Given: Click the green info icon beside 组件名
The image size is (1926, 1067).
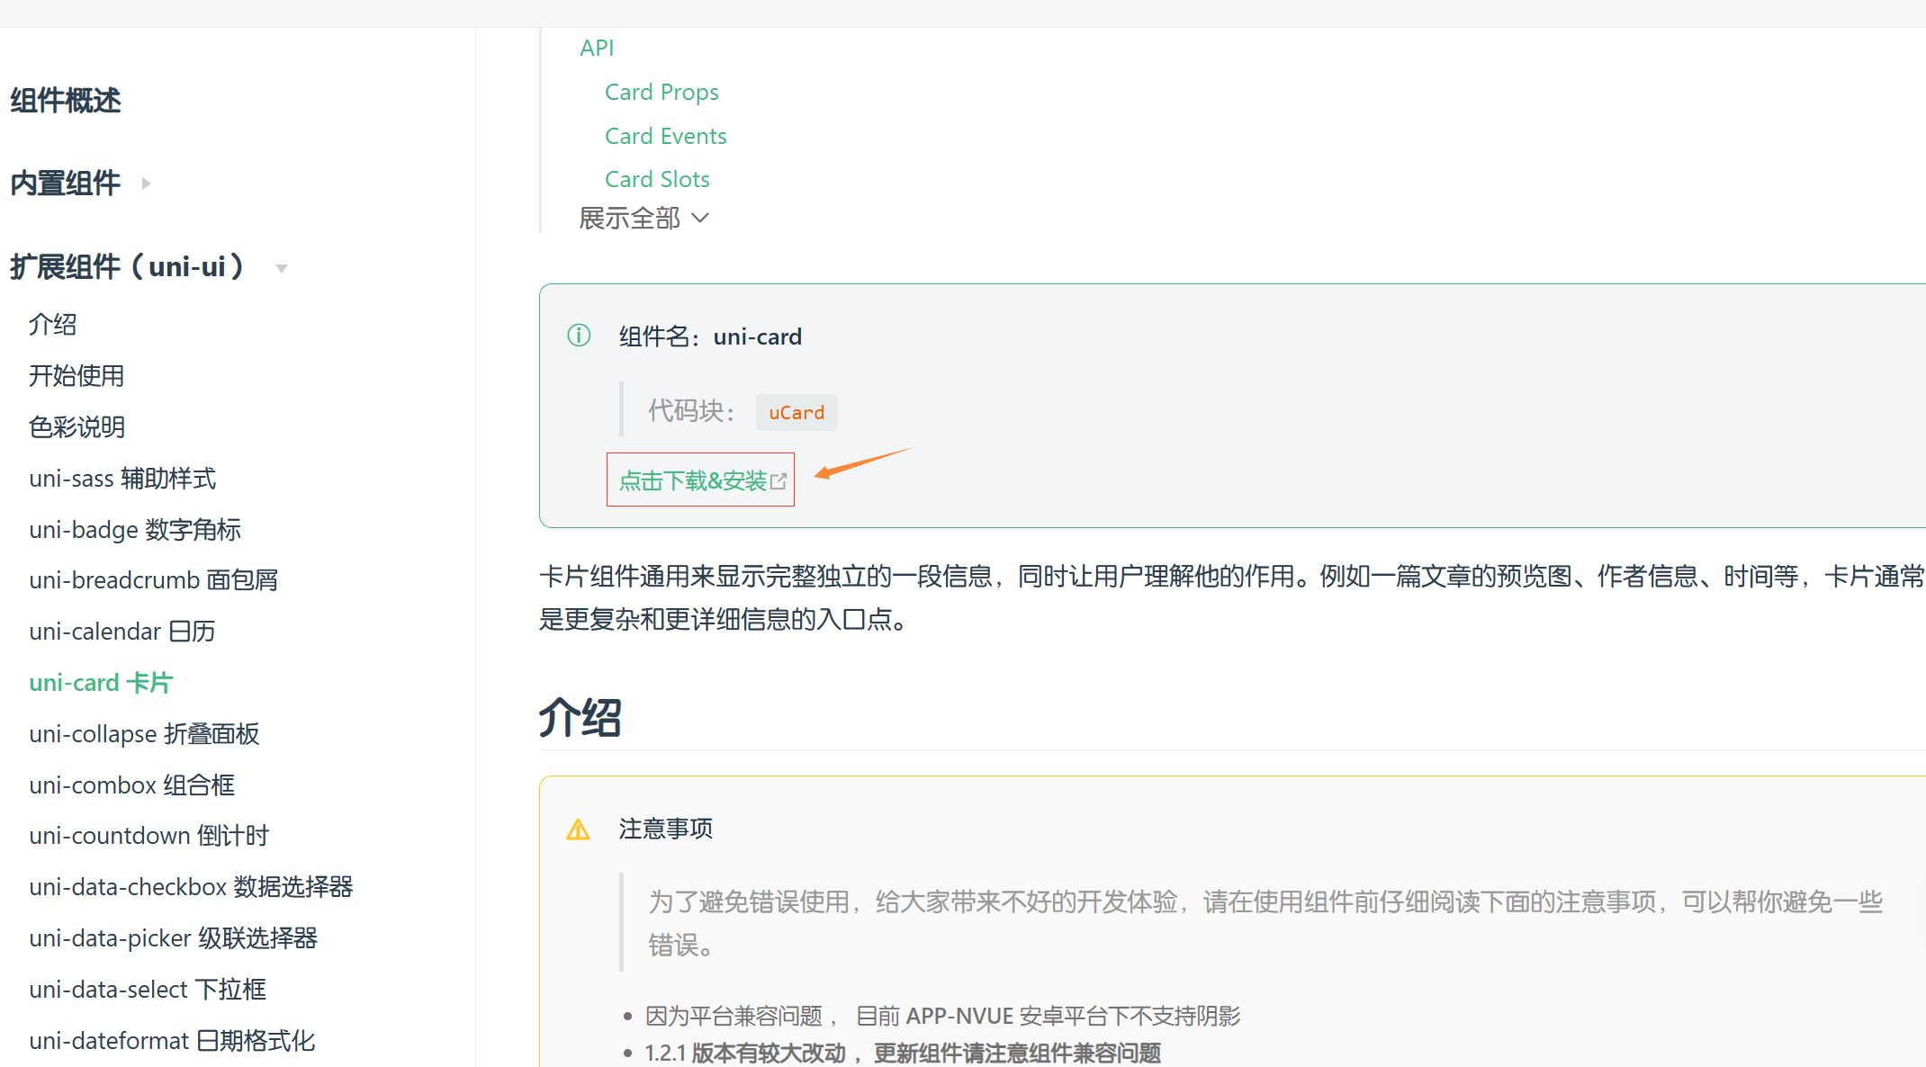Looking at the screenshot, I should 579,336.
